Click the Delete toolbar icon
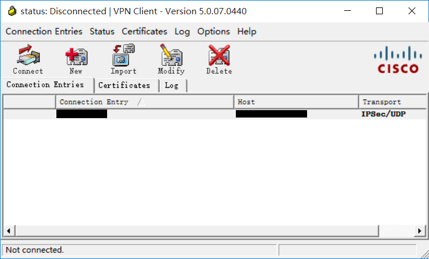The width and height of the screenshot is (429, 259). pyautogui.click(x=219, y=59)
